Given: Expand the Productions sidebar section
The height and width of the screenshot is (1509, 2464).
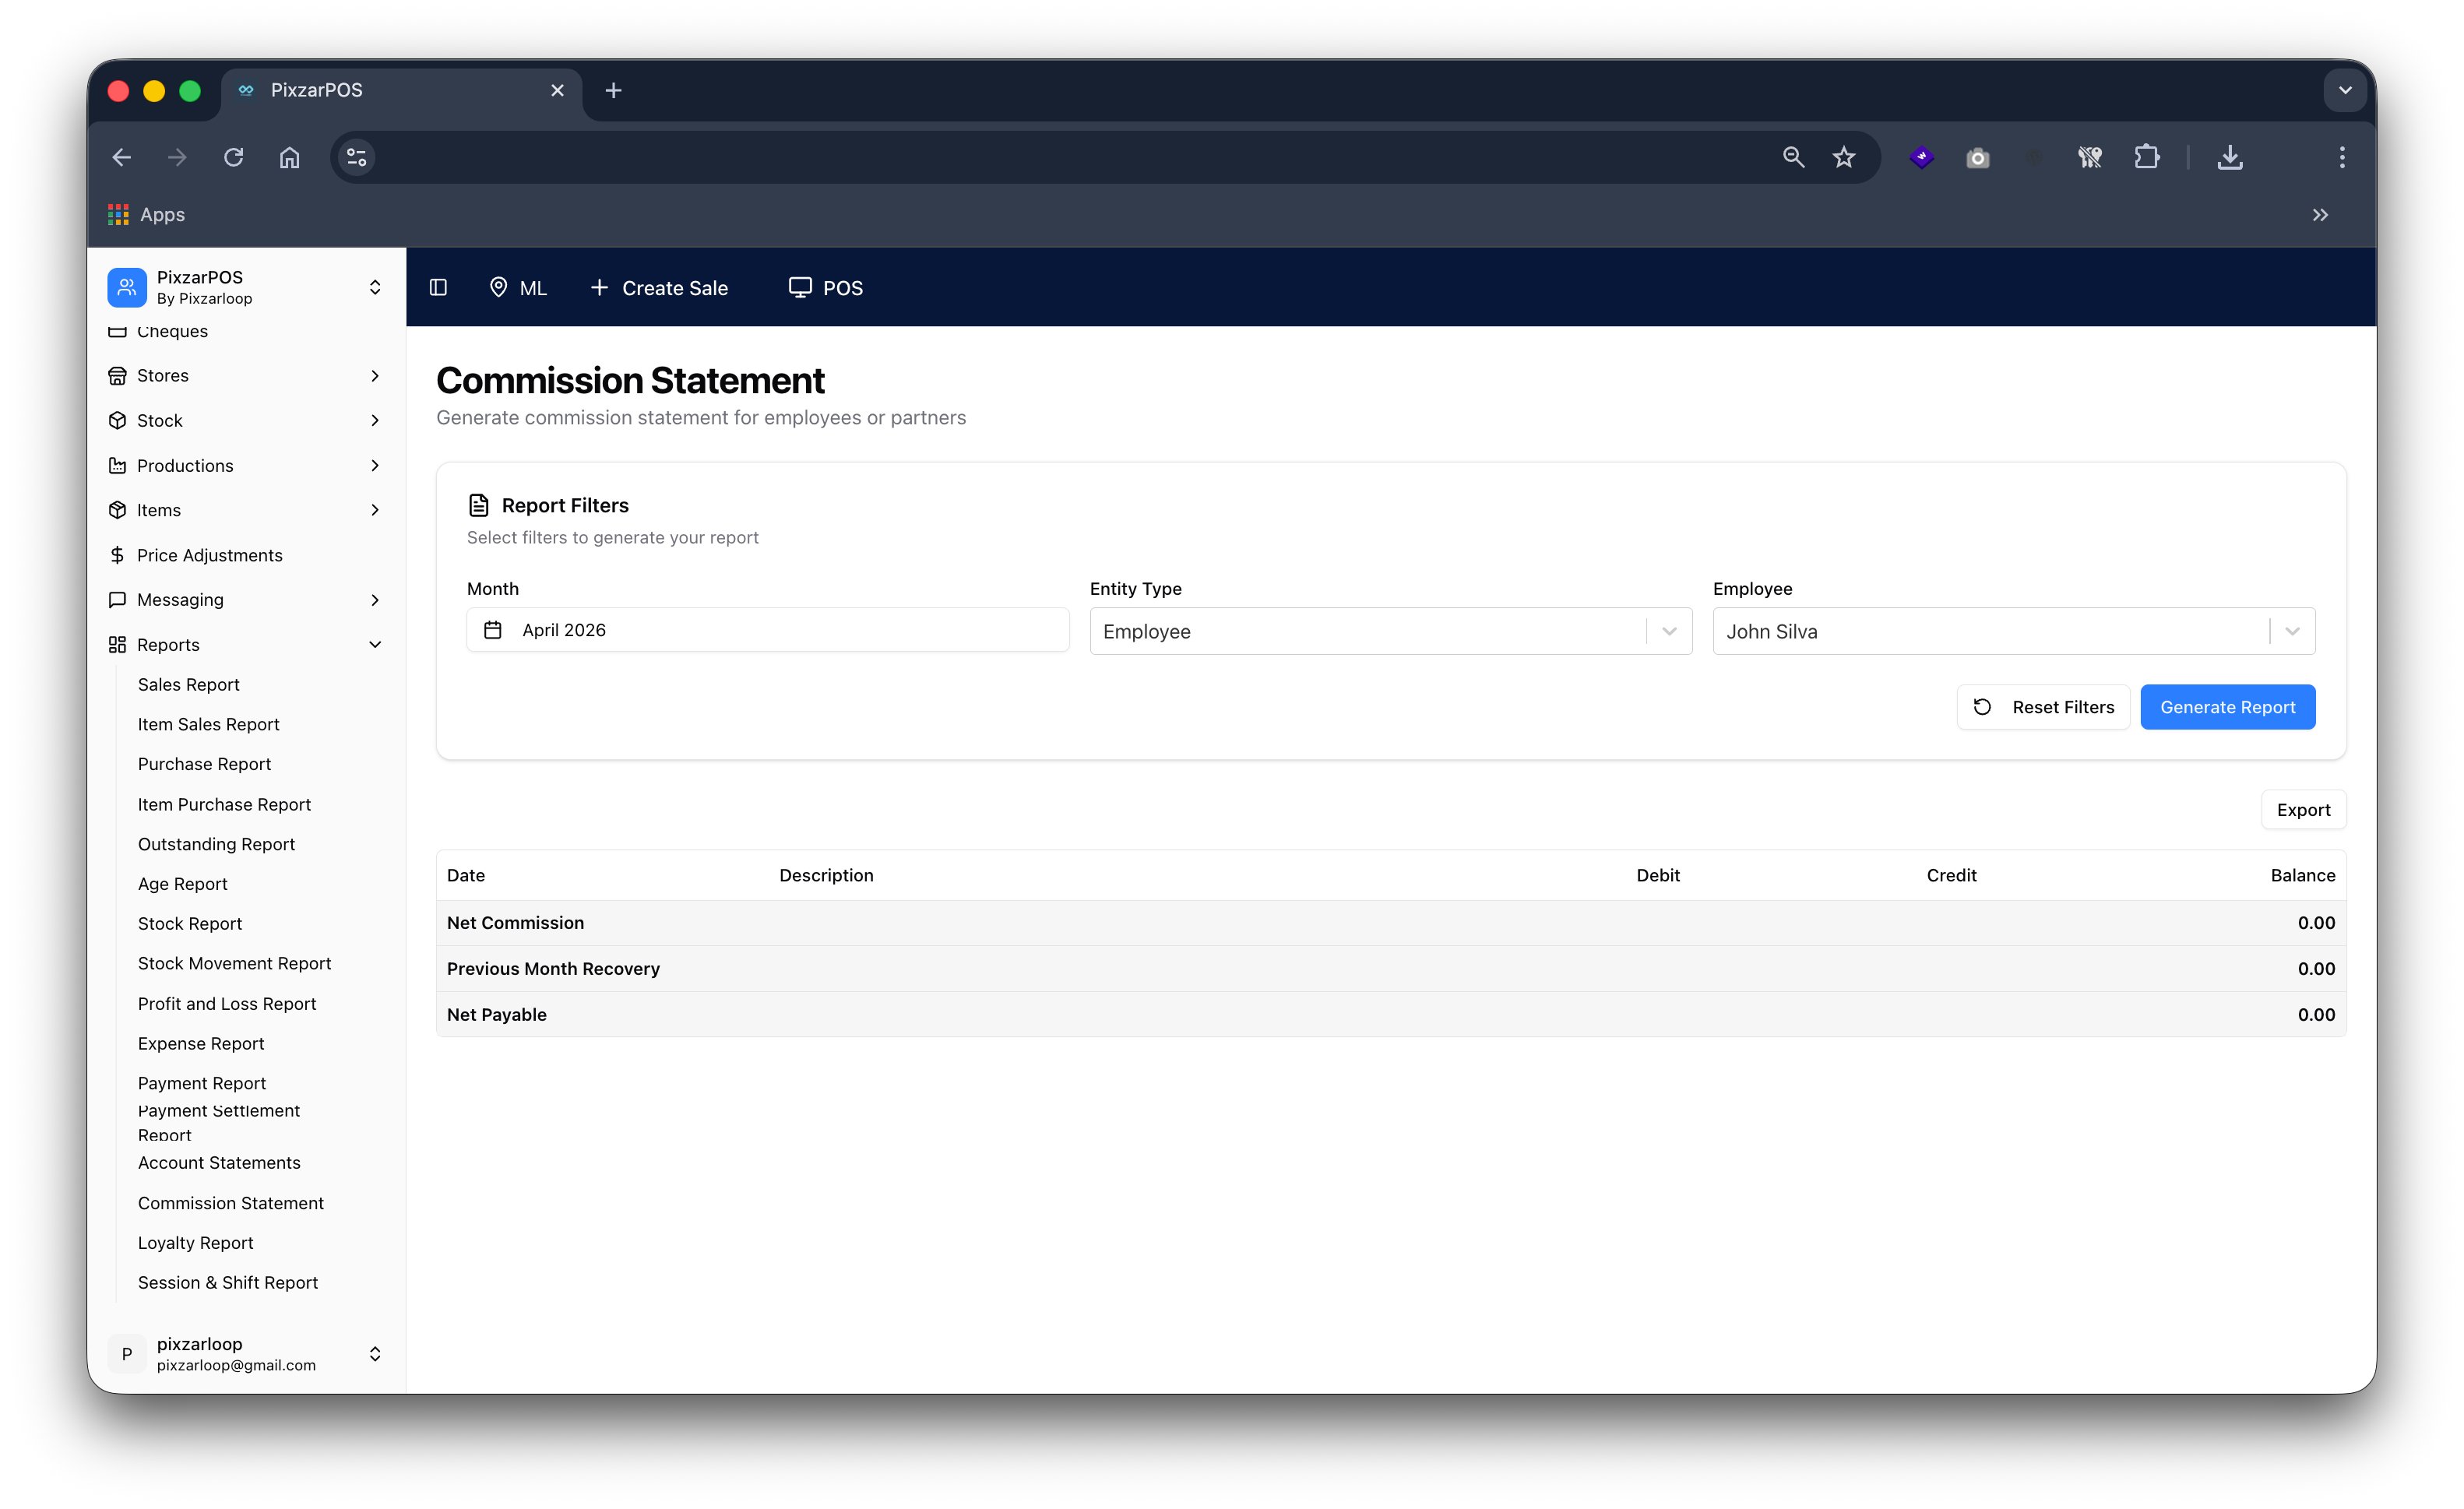Looking at the screenshot, I should [x=375, y=465].
